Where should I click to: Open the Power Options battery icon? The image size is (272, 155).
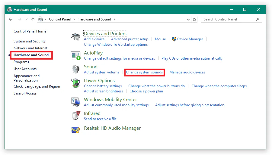point(76,83)
